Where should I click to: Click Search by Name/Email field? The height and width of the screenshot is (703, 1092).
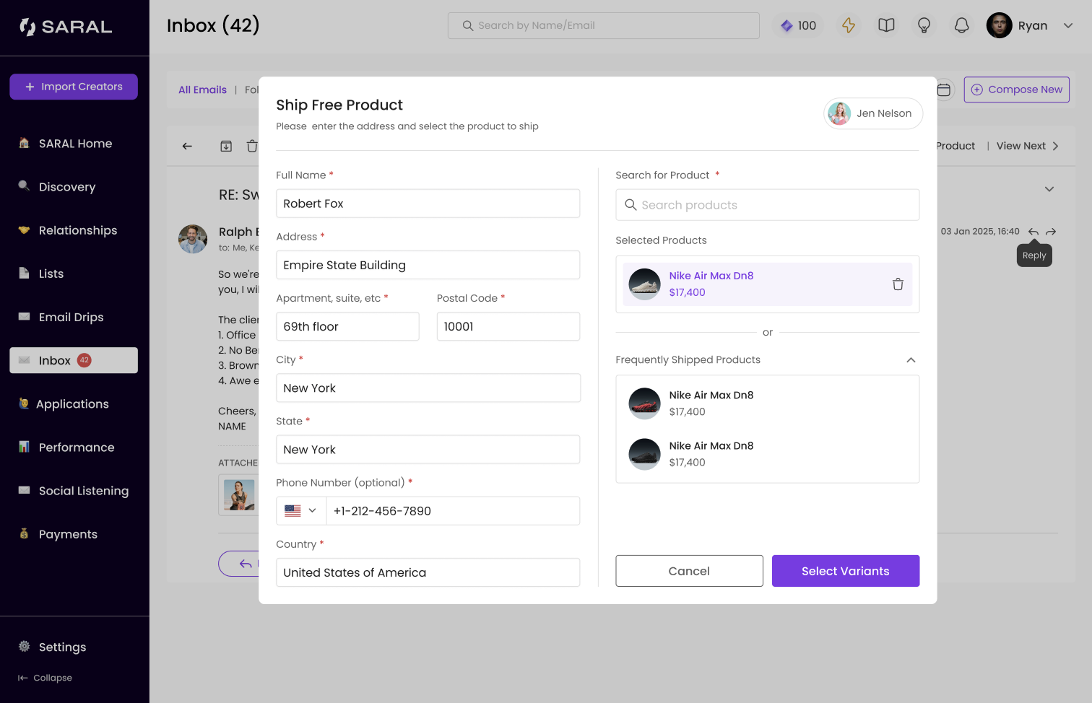[x=603, y=25]
